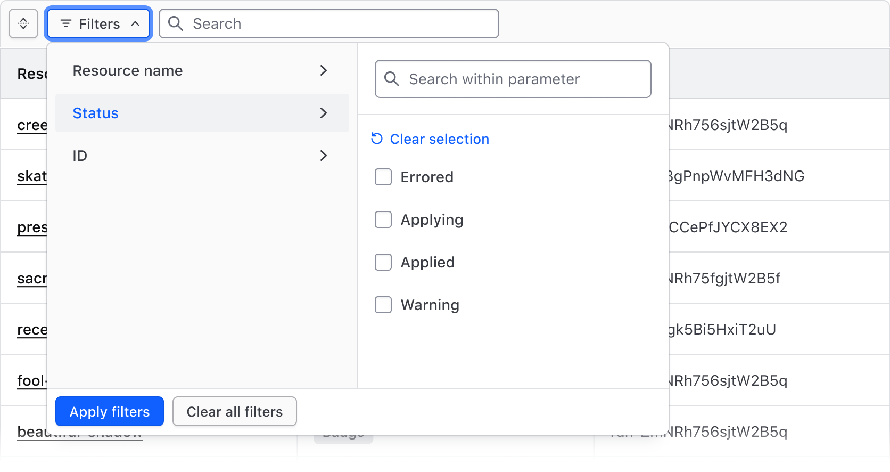Tick the Applied status checkbox
Screen dimensions: 890x472
383,262
